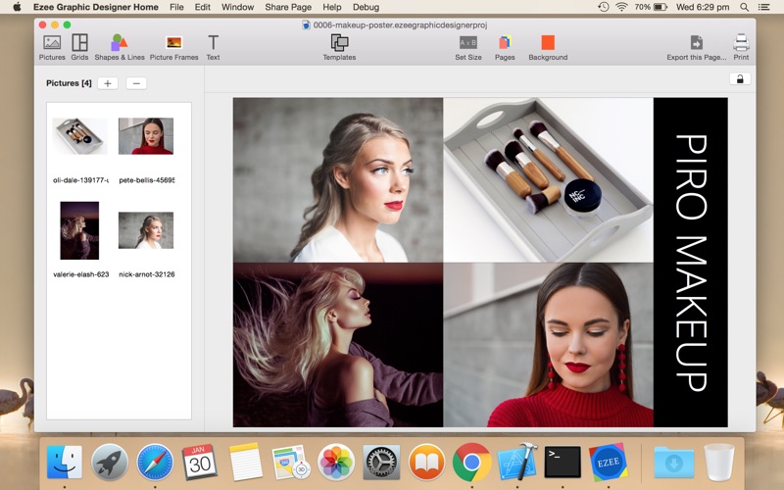Open the Pages tool

505,47
